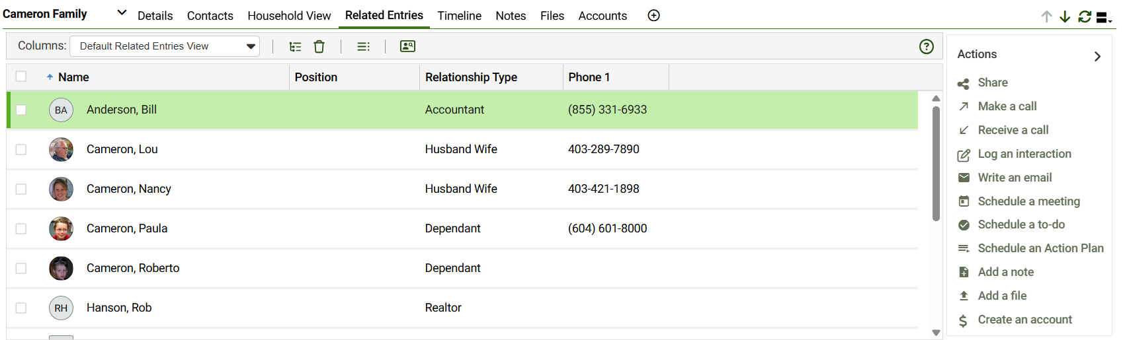Click the tree view toolbar icon
This screenshot has height=340, width=1125.
(296, 46)
